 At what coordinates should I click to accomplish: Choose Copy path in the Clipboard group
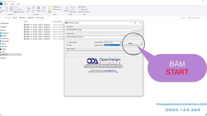18,9
